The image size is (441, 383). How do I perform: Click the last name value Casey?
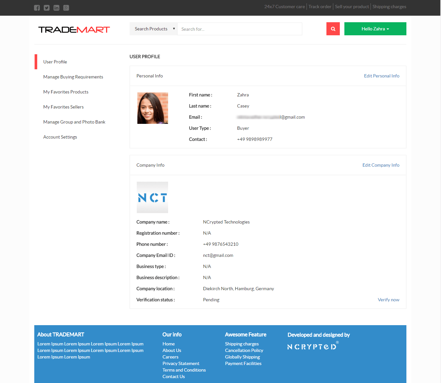pos(243,106)
